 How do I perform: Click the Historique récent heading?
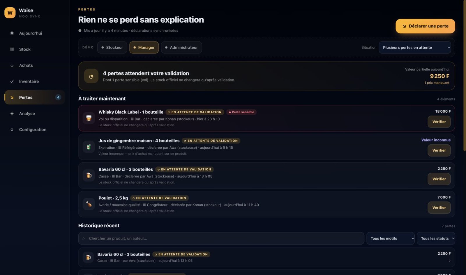(x=99, y=226)
